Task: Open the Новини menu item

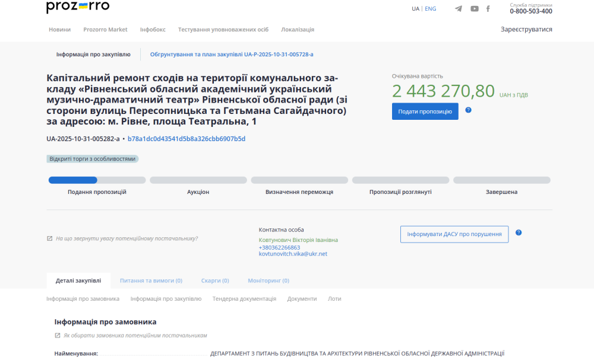Action: pos(59,30)
